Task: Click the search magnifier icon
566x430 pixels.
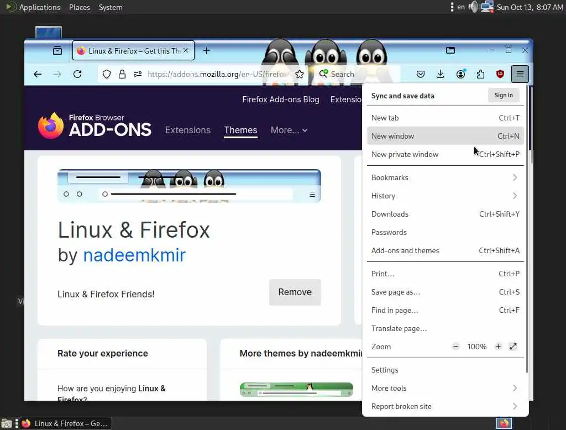Action: click(323, 74)
